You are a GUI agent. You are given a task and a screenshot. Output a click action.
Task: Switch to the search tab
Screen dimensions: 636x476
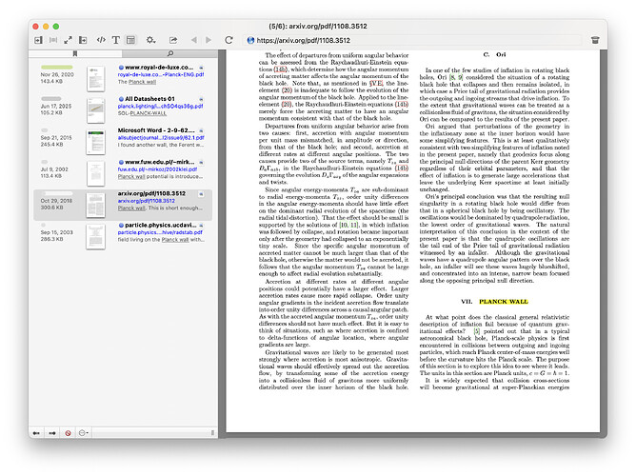(x=170, y=55)
